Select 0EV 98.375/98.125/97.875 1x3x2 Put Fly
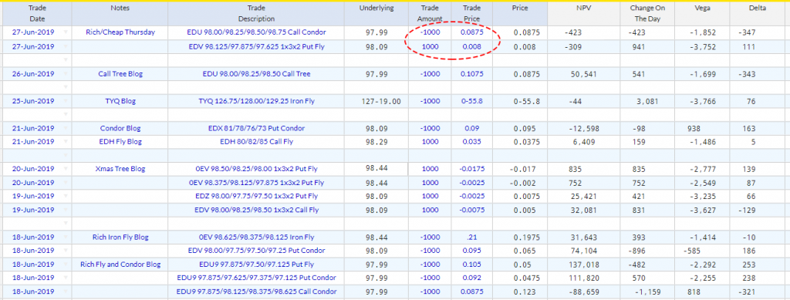Screen dimensions: 790x300 256,183
